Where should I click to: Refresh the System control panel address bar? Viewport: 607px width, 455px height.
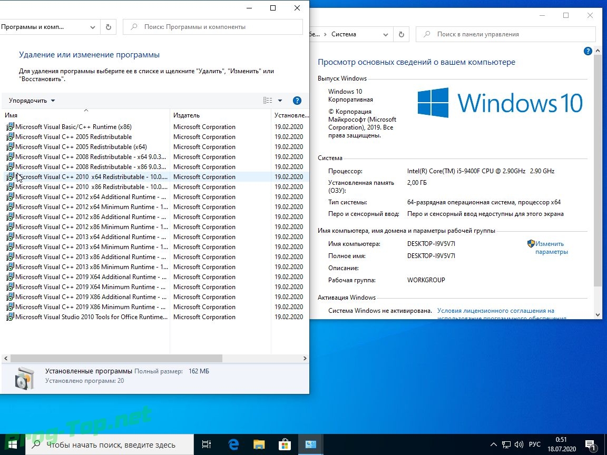pos(401,34)
